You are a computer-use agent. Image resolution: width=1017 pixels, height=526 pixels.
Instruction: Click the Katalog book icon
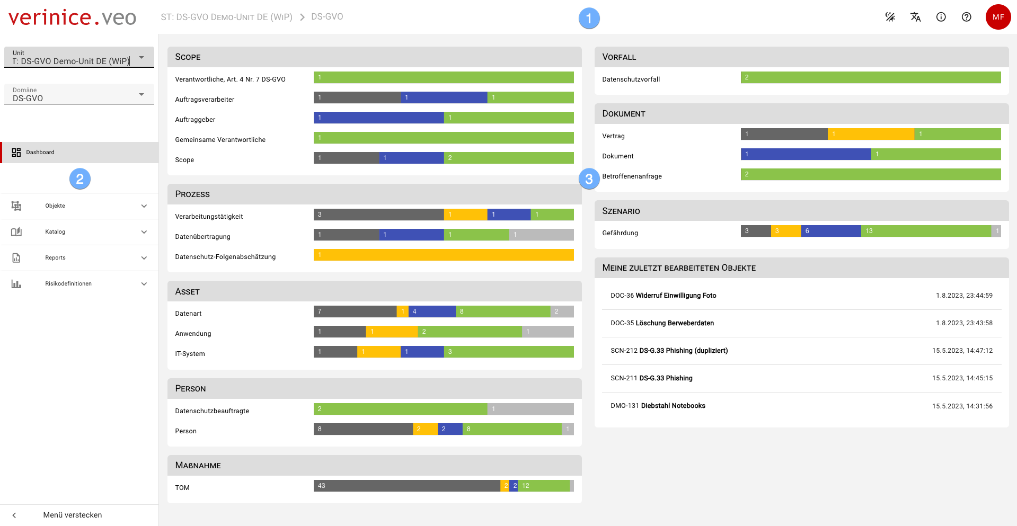(x=16, y=232)
